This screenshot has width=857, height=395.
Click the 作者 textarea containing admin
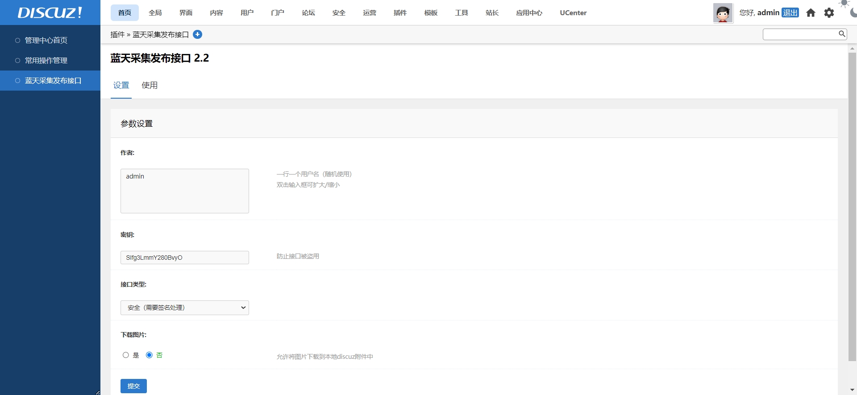tap(184, 191)
